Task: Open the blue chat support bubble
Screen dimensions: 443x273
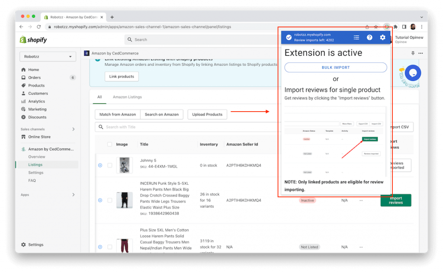Action: click(x=413, y=73)
